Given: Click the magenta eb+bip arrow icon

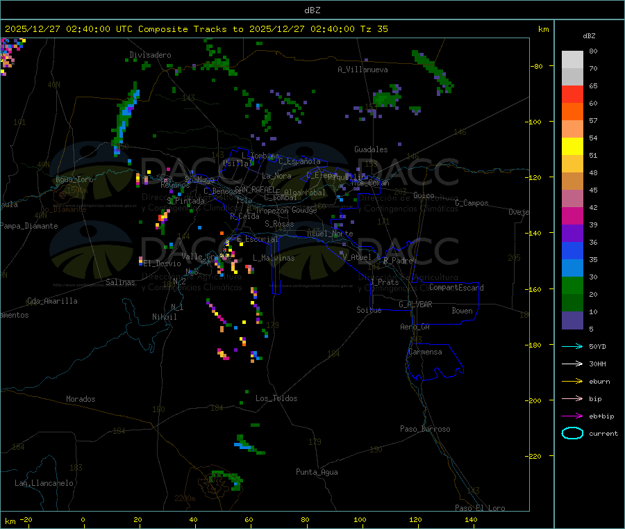Looking at the screenshot, I should [x=572, y=416].
